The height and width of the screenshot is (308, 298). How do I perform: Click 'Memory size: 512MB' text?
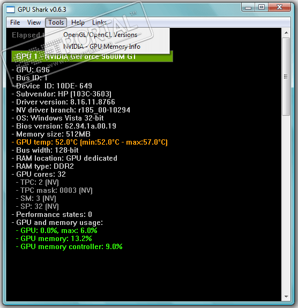tap(51, 134)
